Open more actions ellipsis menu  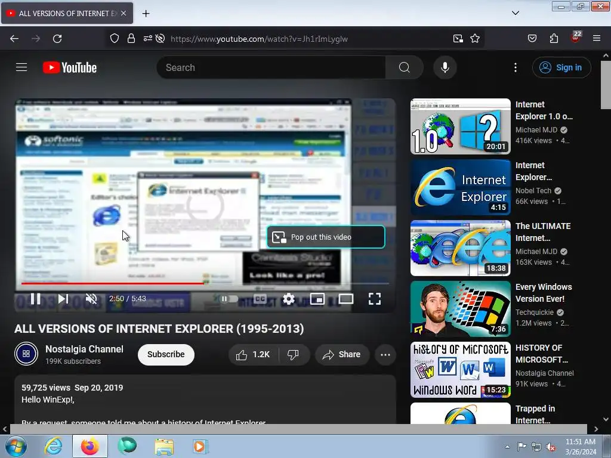(x=385, y=354)
